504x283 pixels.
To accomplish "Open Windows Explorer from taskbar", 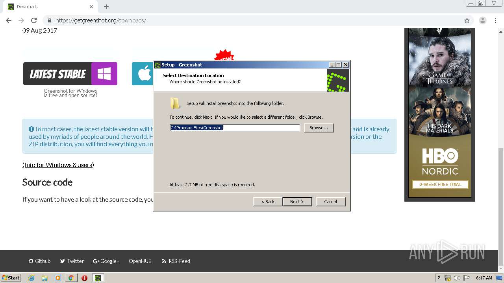I will 44,278.
